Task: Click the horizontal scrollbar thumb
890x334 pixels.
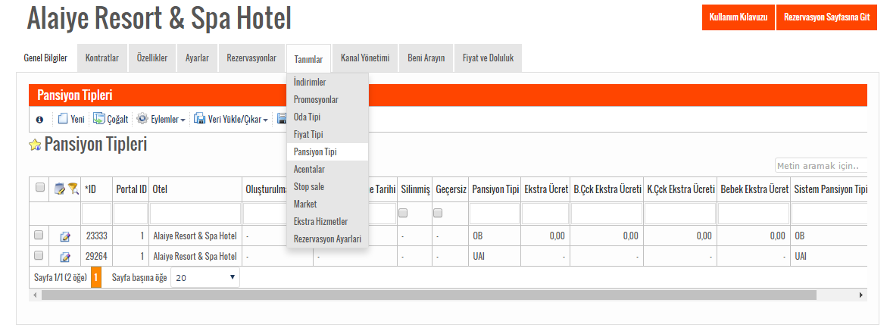Action: [x=429, y=295]
